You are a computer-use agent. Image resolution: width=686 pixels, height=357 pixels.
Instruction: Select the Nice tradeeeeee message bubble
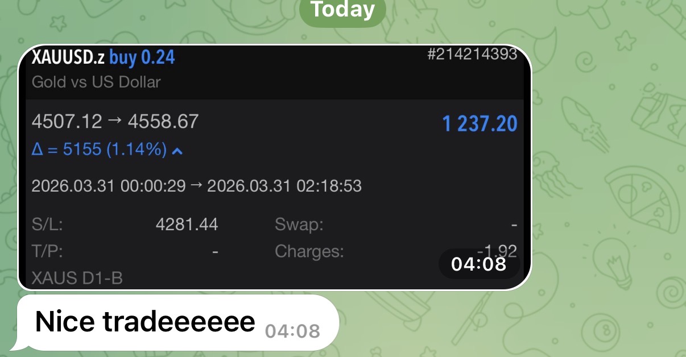177,322
